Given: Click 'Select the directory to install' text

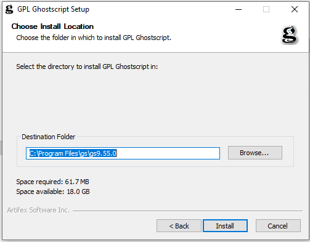Looking at the screenshot, I should point(87,67).
